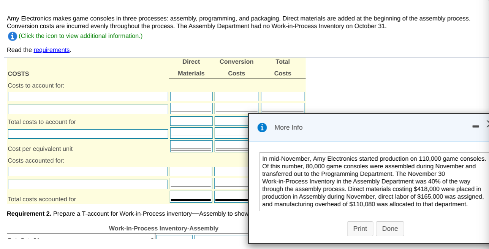Screen dimensions: 489x249
Task: Click the COSTS heading
Action: click(x=19, y=74)
